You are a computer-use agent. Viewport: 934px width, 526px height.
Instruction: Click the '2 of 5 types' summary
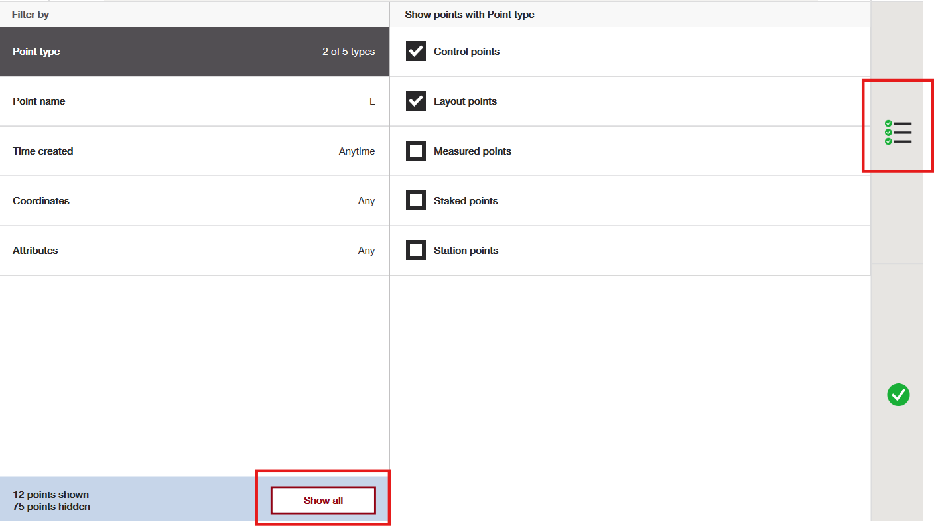[348, 52]
